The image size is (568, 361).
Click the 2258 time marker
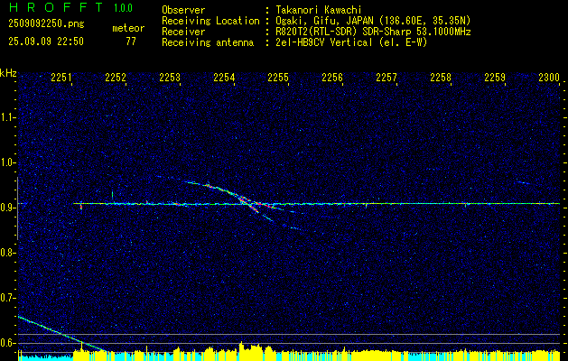coord(441,78)
